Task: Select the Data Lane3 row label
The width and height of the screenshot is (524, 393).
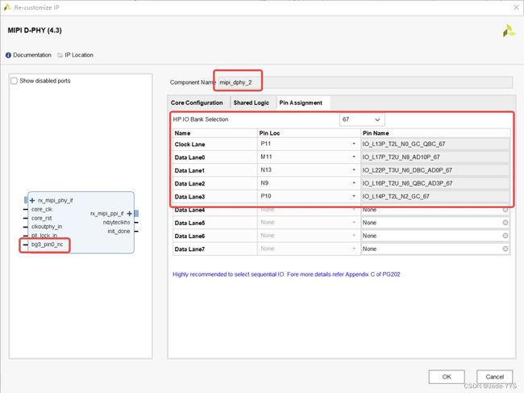Action: point(189,197)
